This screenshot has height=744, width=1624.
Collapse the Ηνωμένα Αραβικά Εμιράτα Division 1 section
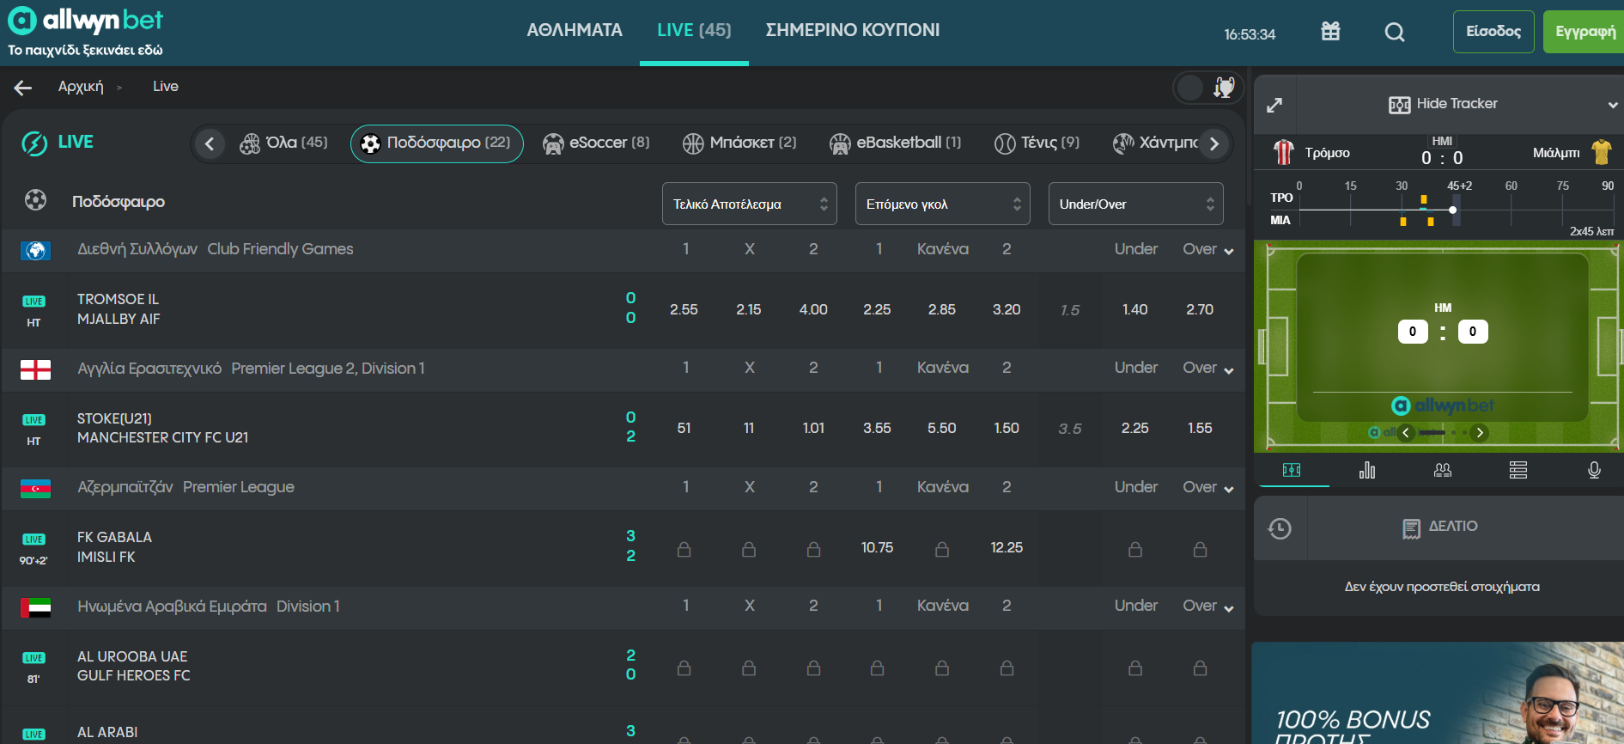pos(1229,608)
